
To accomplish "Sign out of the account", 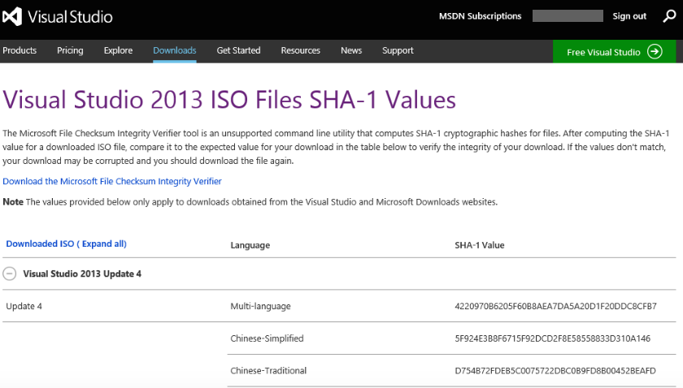I will click(629, 16).
